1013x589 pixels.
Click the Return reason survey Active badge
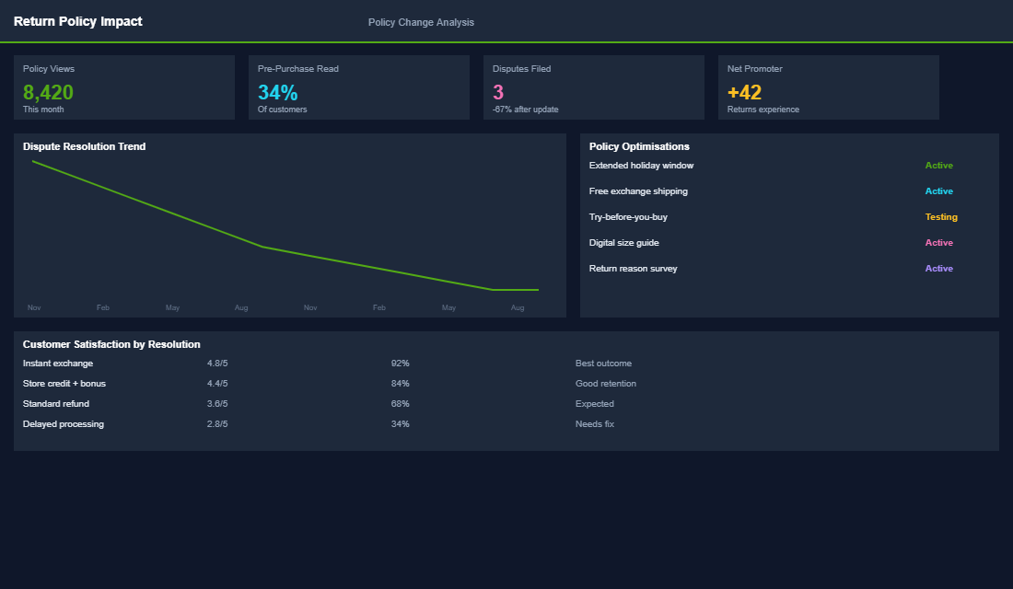tap(938, 268)
